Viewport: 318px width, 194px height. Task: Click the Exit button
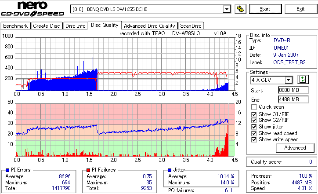coord(300,9)
